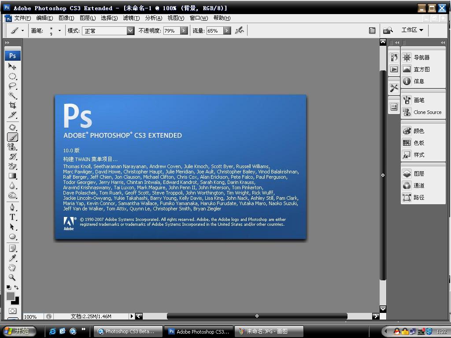Select the Gradient tool
The width and height of the screenshot is (451, 338).
click(12, 176)
